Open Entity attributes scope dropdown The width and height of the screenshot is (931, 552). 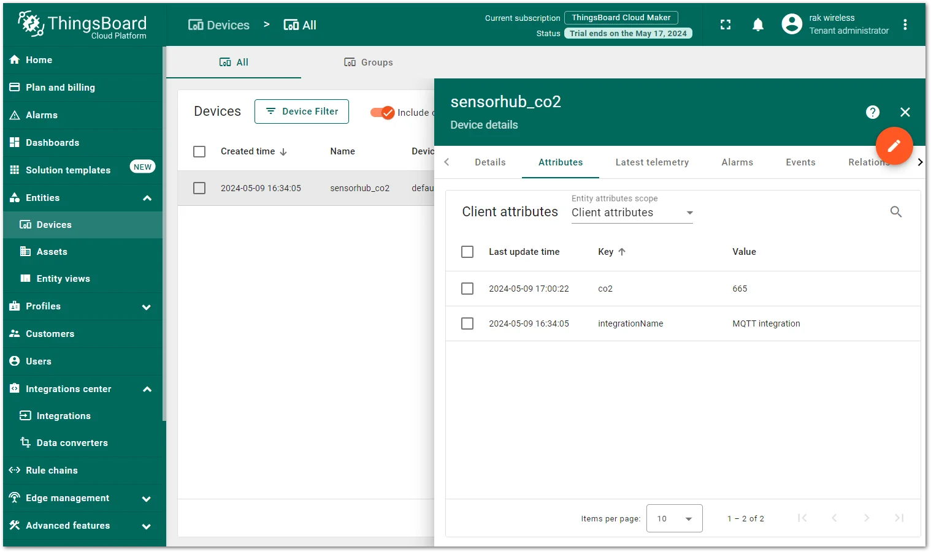pos(632,213)
